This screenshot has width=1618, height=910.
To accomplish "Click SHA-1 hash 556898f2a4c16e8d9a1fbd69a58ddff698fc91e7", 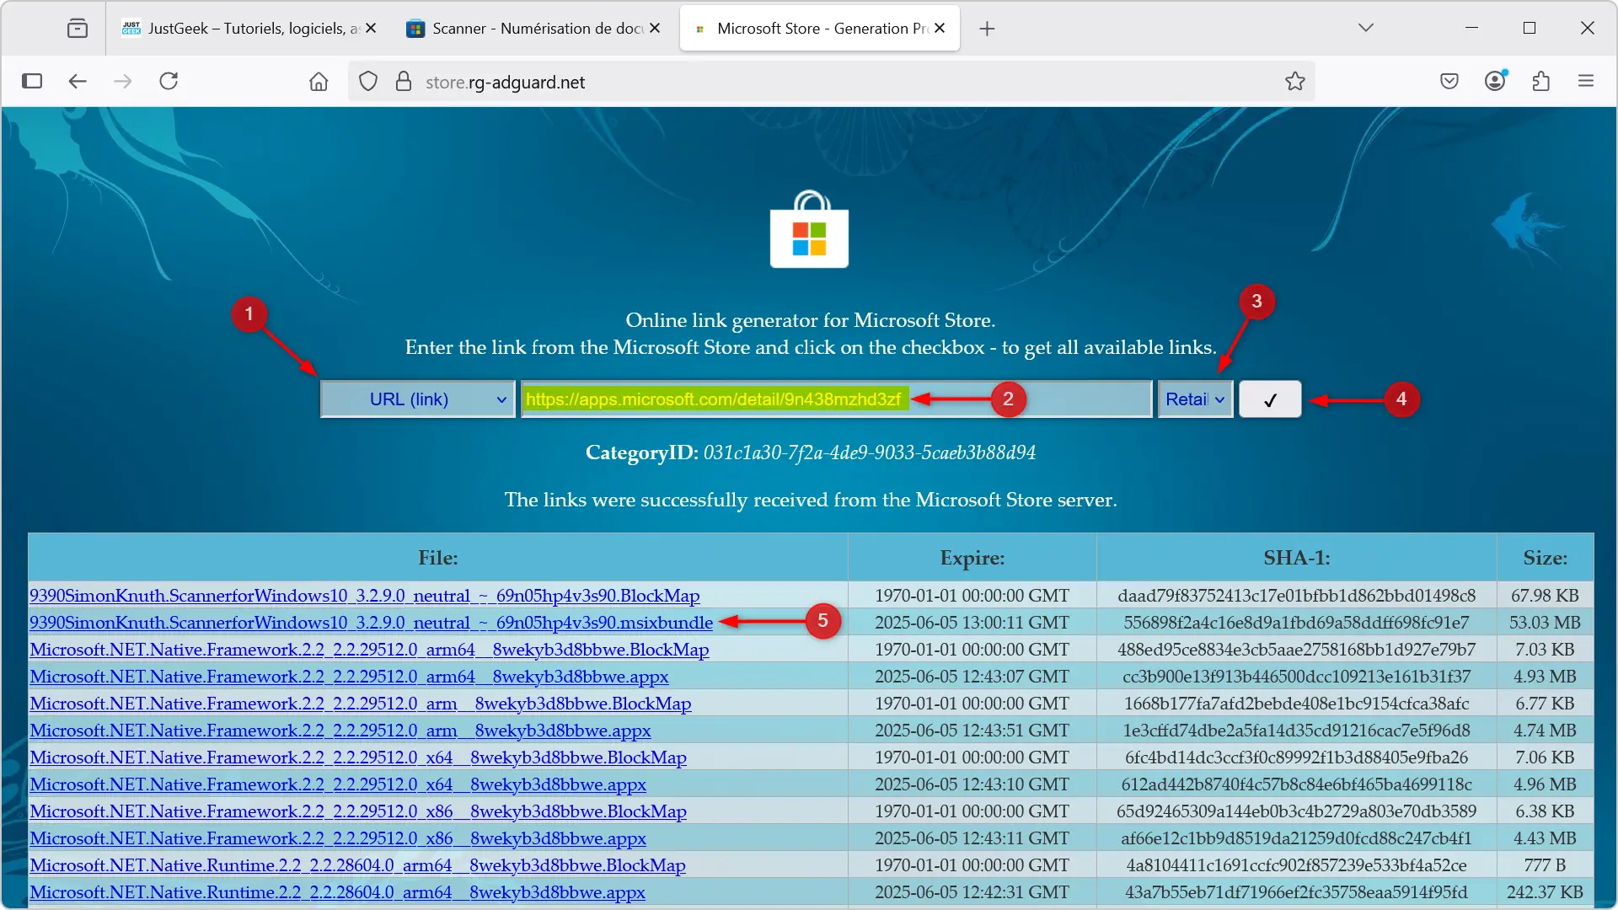I will (1297, 623).
